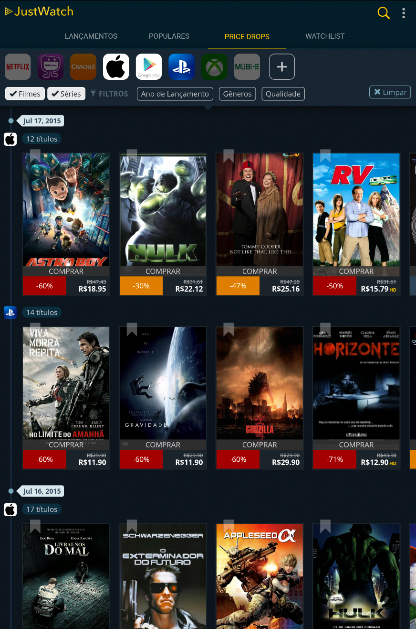Switch to the Lançamentos tab

point(91,36)
